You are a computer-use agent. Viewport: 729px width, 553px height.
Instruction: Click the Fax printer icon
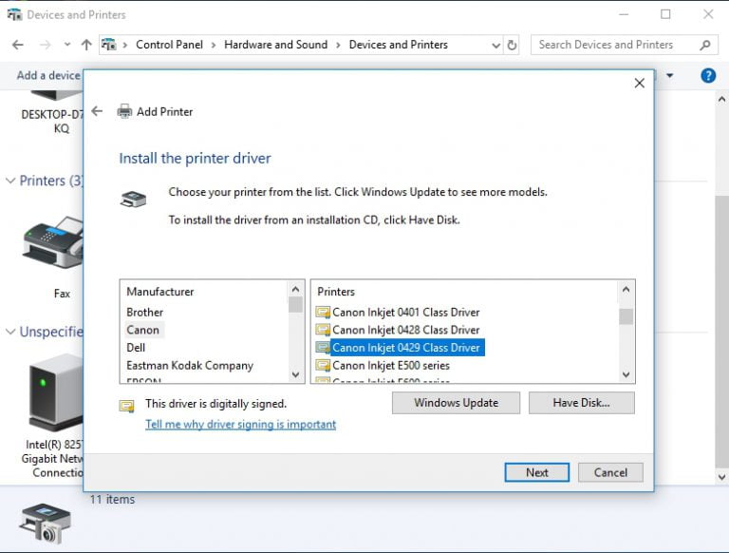53,244
